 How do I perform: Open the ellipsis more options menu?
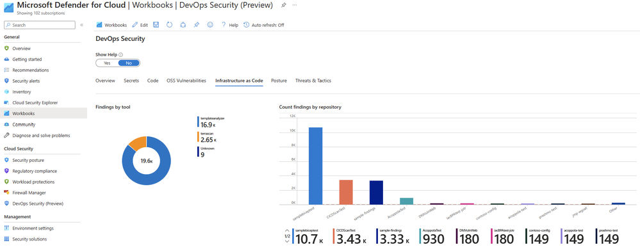[x=295, y=5]
